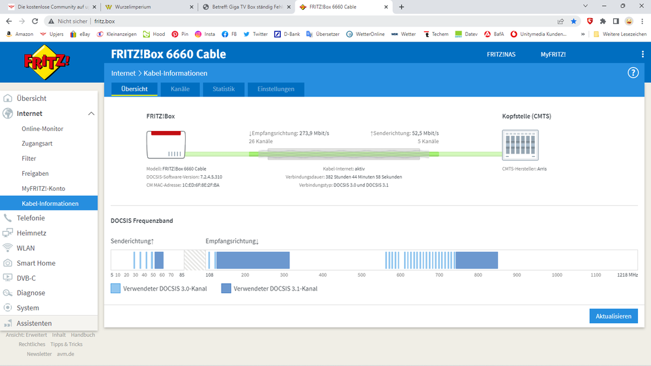Click the Übersicht home icon in sidebar
The height and width of the screenshot is (366, 651).
(x=8, y=98)
